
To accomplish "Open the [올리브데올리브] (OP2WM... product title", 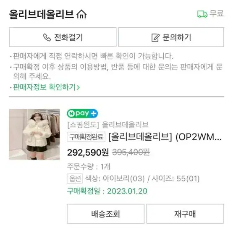I will [165, 137].
